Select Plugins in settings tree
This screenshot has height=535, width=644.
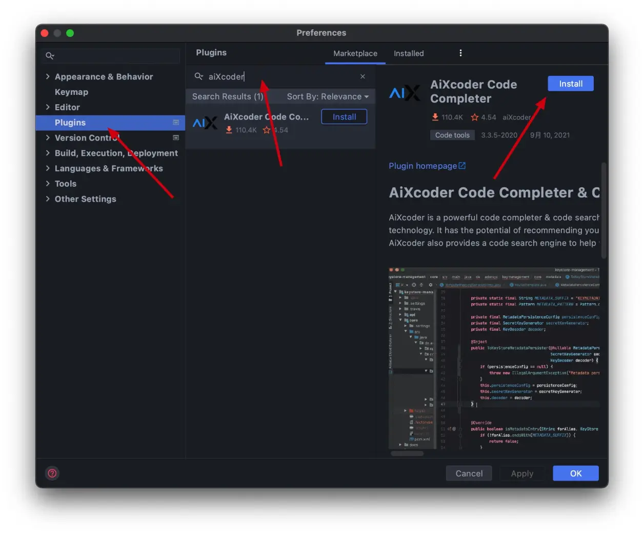pos(110,123)
